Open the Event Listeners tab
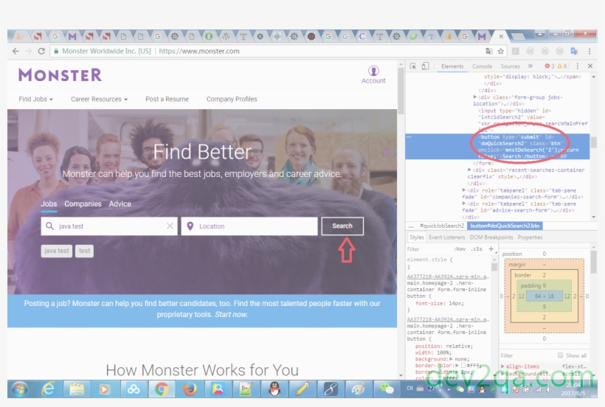The width and height of the screenshot is (605, 407). tap(447, 237)
